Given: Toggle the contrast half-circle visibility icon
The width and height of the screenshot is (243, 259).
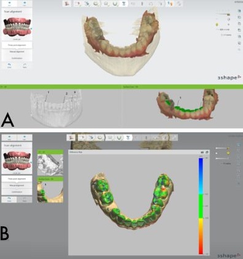Looking at the screenshot, I should coord(229,20).
